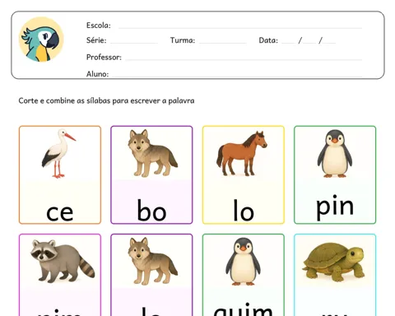
Task: Select the raccoon illustration
Action: coord(63,261)
